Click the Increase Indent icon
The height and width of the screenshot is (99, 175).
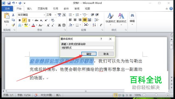[97, 15]
